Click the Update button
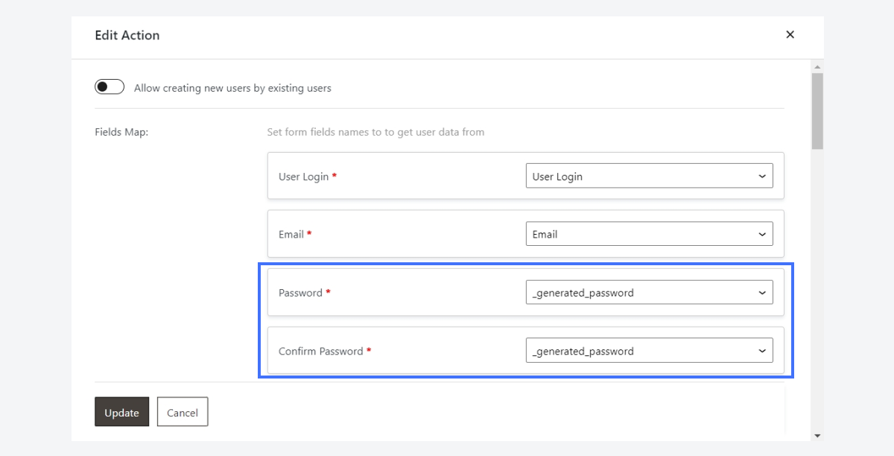This screenshot has height=456, width=894. pyautogui.click(x=121, y=412)
